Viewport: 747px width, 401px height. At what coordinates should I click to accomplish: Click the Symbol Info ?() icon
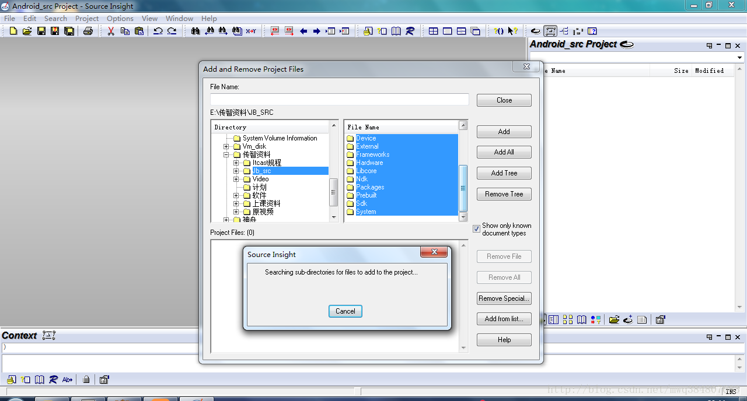[498, 31]
